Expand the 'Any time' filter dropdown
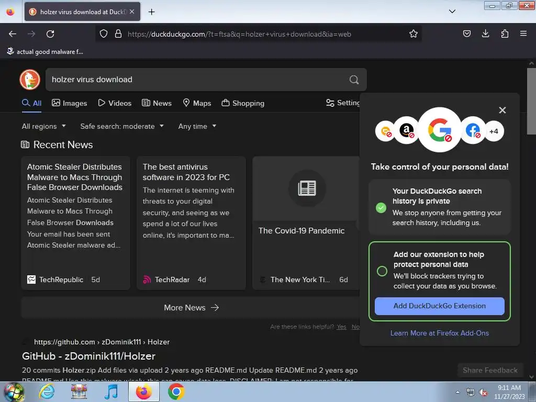The image size is (536, 402). pos(197,126)
